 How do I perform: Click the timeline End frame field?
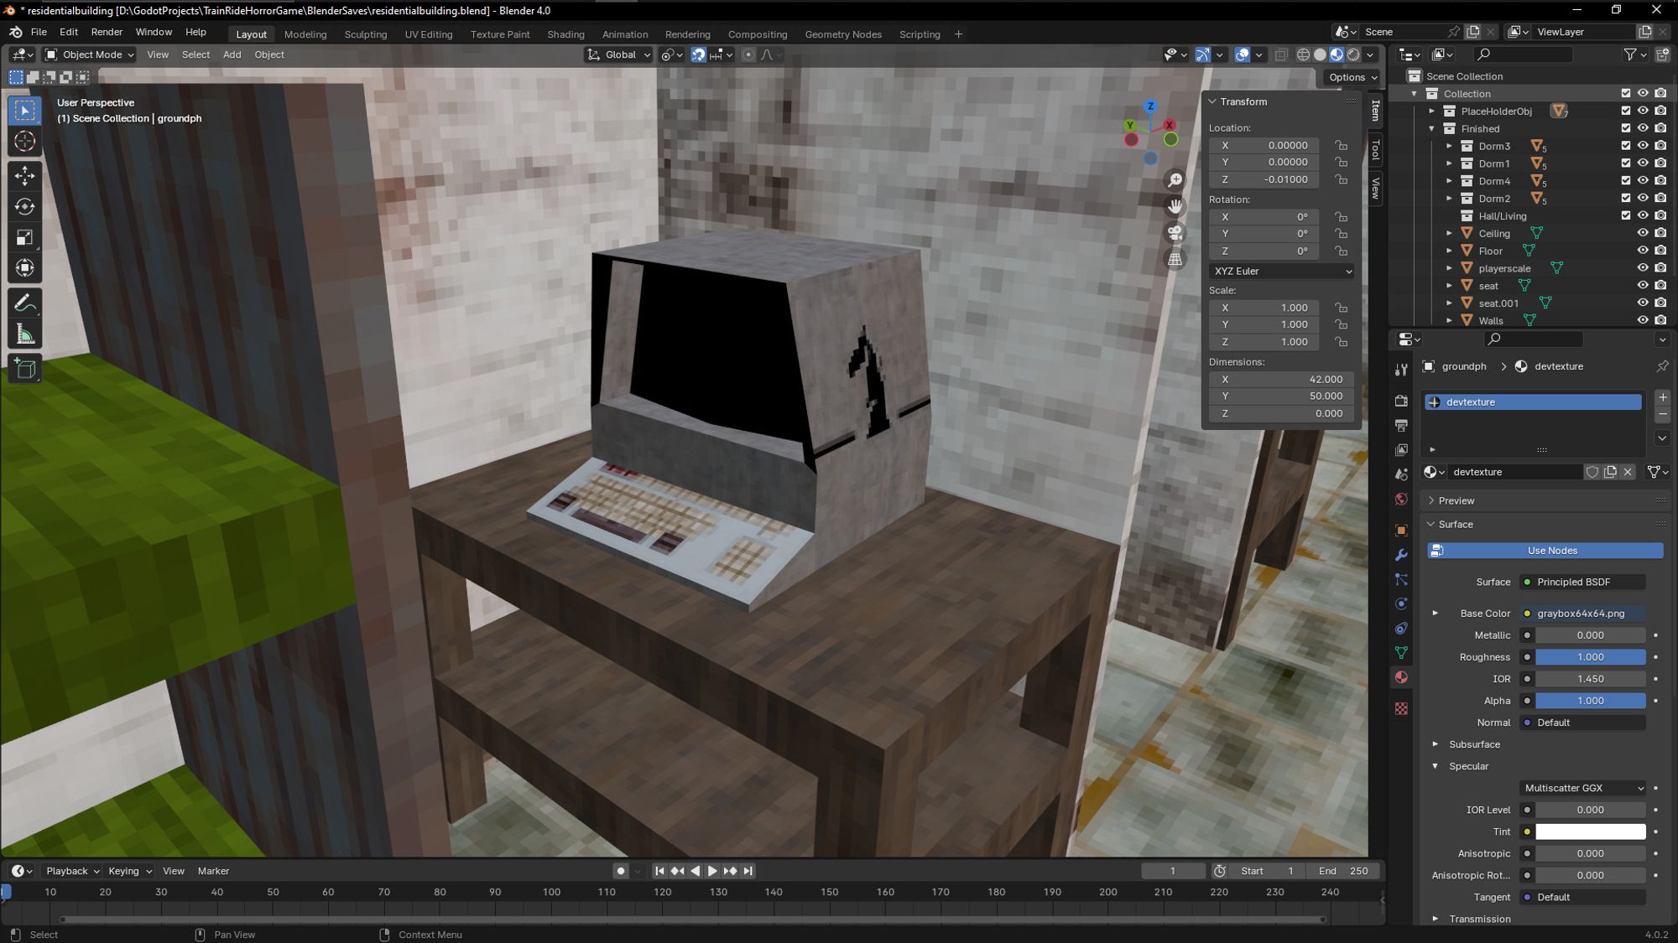click(1345, 871)
